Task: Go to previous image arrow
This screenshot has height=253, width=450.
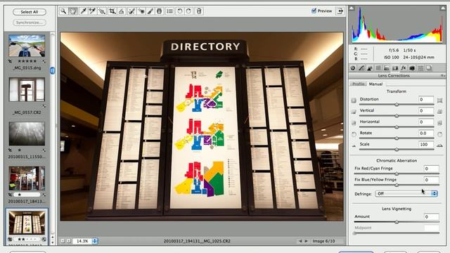Action: click(300, 241)
